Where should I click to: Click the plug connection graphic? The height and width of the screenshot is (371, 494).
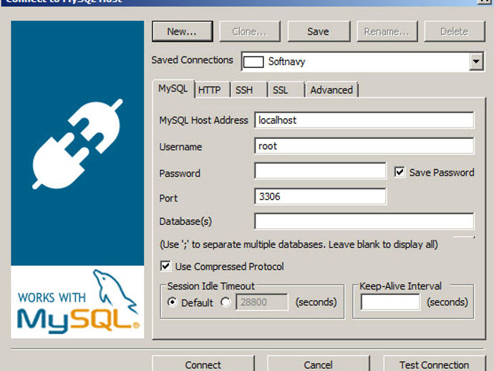[x=77, y=144]
